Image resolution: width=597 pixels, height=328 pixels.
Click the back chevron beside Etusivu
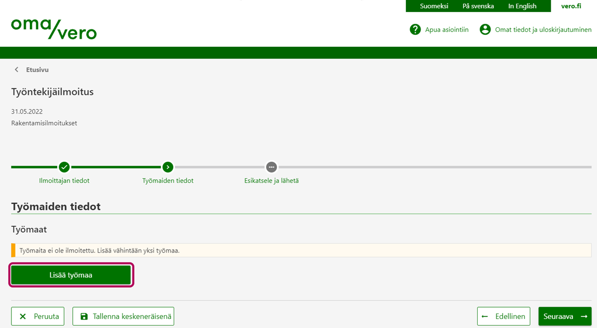pos(16,70)
